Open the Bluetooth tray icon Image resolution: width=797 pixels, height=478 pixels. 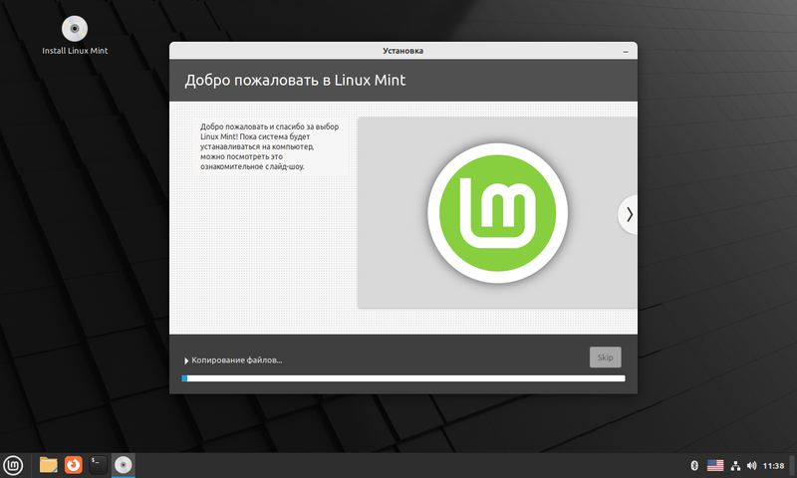pos(694,465)
